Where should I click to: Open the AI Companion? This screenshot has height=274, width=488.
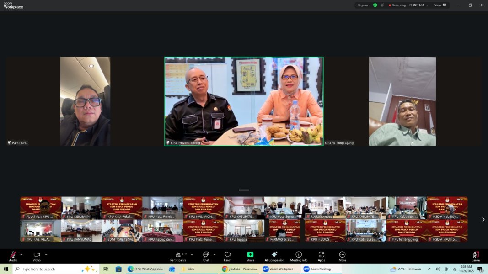(x=274, y=255)
